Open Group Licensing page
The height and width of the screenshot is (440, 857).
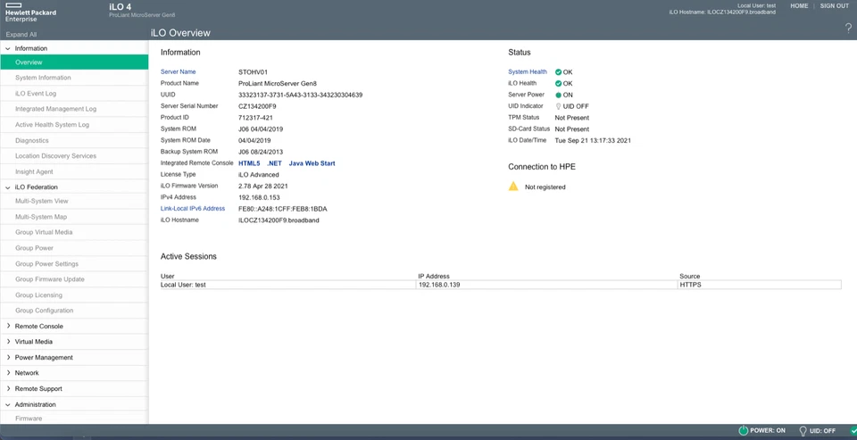tap(38, 295)
